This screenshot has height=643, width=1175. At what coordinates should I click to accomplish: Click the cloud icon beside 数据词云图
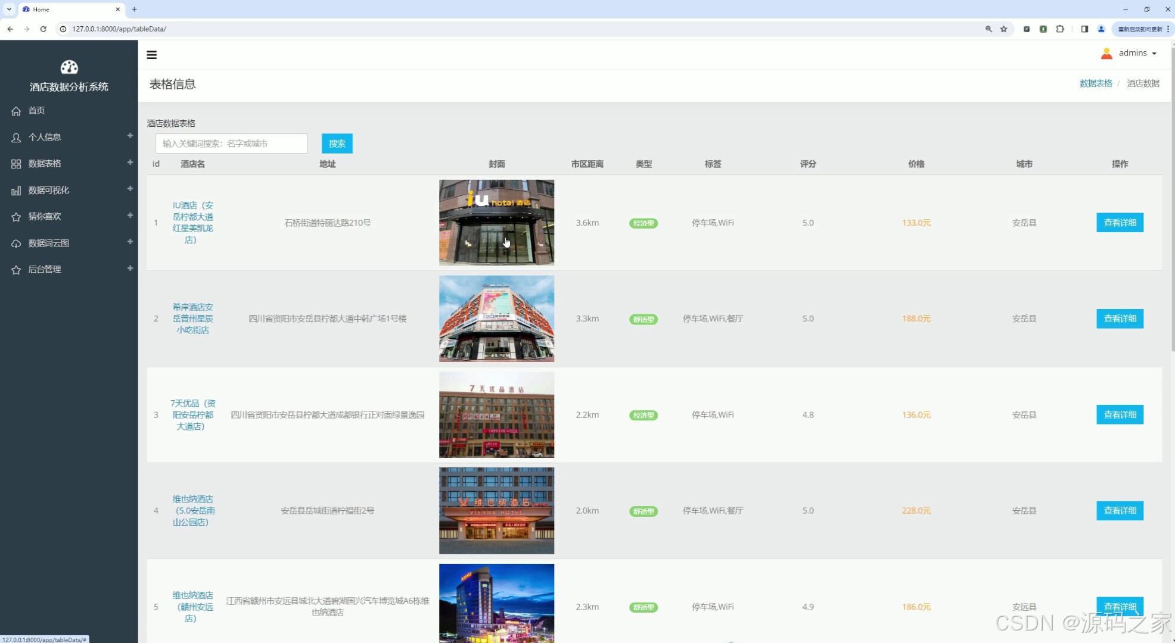16,244
